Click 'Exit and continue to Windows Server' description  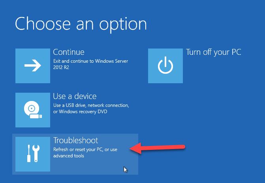click(x=90, y=62)
